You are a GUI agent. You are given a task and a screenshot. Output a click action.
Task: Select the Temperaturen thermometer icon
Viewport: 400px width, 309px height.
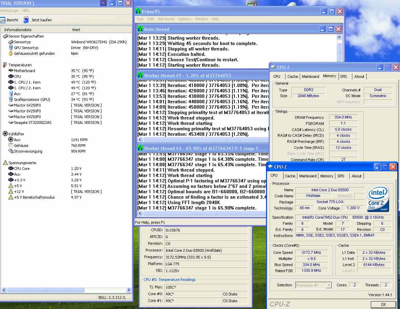(x=5, y=65)
